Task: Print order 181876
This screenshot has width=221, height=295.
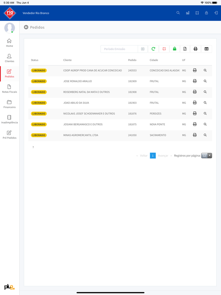Action: pyautogui.click(x=195, y=113)
